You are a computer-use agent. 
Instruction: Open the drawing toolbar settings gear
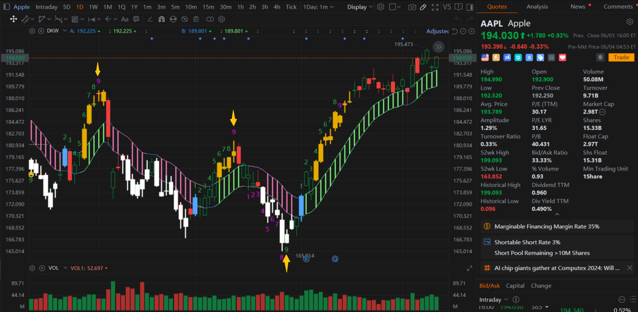point(221,19)
